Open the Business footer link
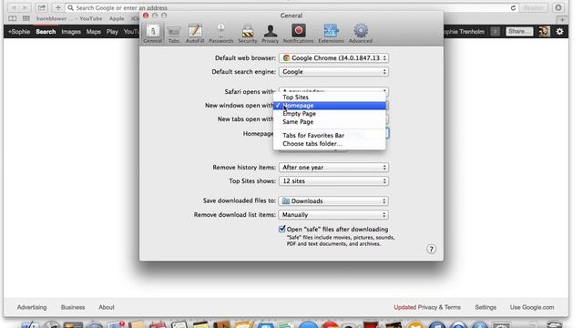583x328 pixels. pyautogui.click(x=73, y=307)
